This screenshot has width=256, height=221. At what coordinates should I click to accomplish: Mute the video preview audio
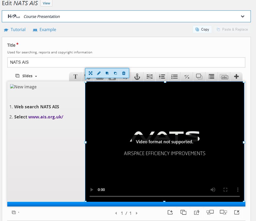[x=213, y=190]
